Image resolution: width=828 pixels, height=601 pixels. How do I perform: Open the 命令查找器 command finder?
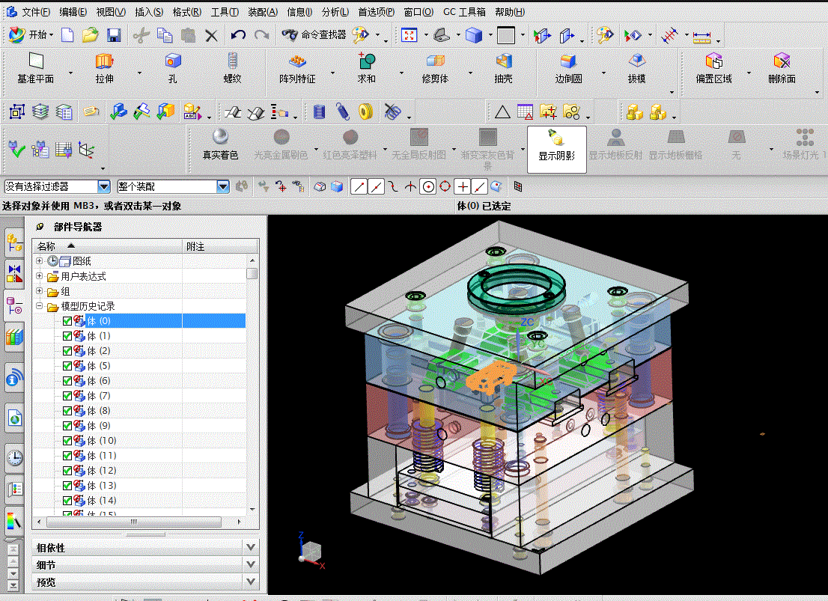tap(314, 35)
